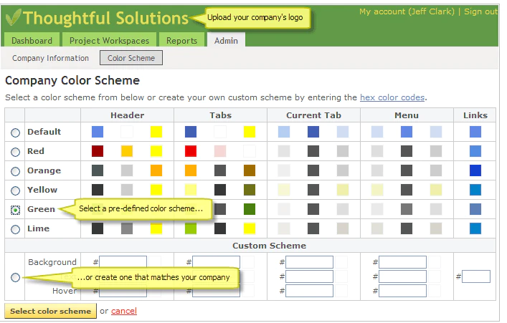The height and width of the screenshot is (323, 507).
Task: Click the green checkmark leaf logo icon
Action: (14, 17)
